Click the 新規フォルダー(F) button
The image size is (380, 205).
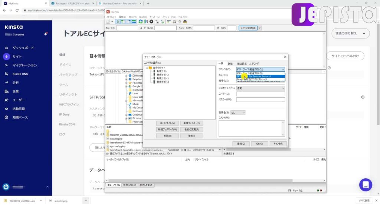click(x=191, y=123)
